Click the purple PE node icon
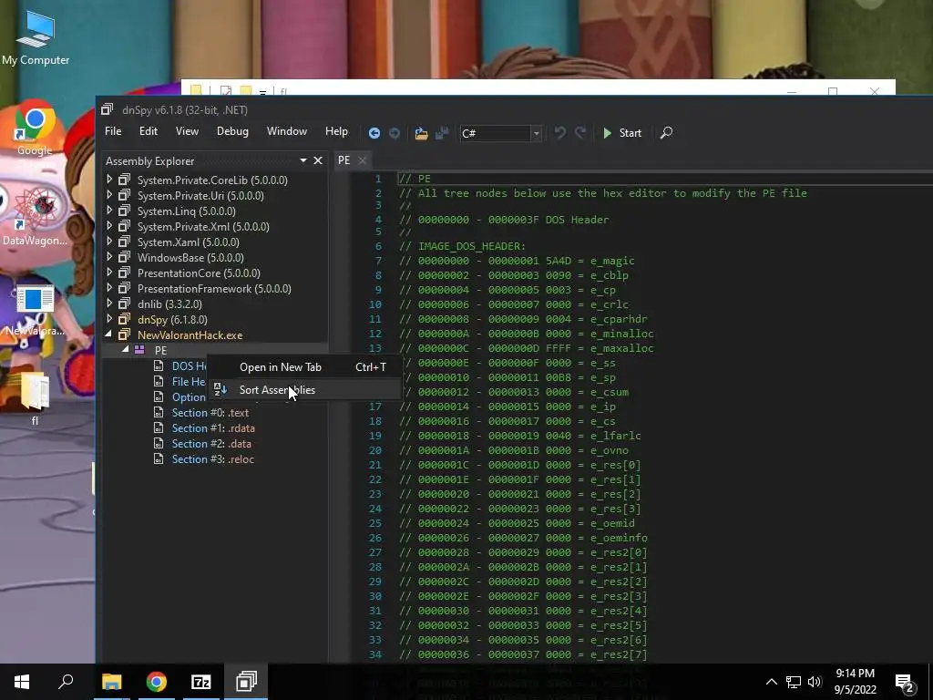Viewport: 933px width, 700px height. pos(139,350)
